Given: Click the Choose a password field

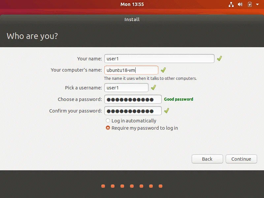Looking at the screenshot, I should pyautogui.click(x=133, y=99).
